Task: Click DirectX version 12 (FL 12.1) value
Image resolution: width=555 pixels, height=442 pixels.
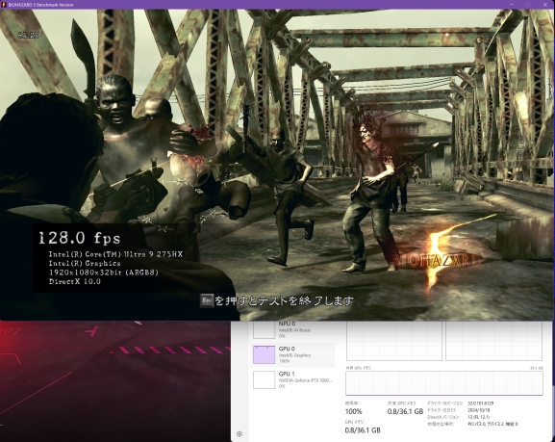Action: 479,417
